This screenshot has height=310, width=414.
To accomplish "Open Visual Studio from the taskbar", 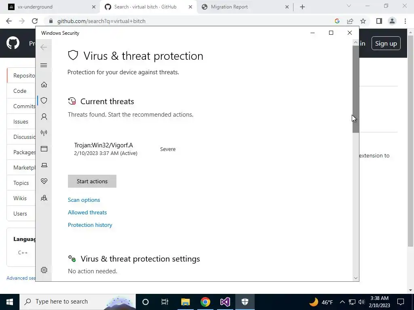I will pyautogui.click(x=225, y=302).
